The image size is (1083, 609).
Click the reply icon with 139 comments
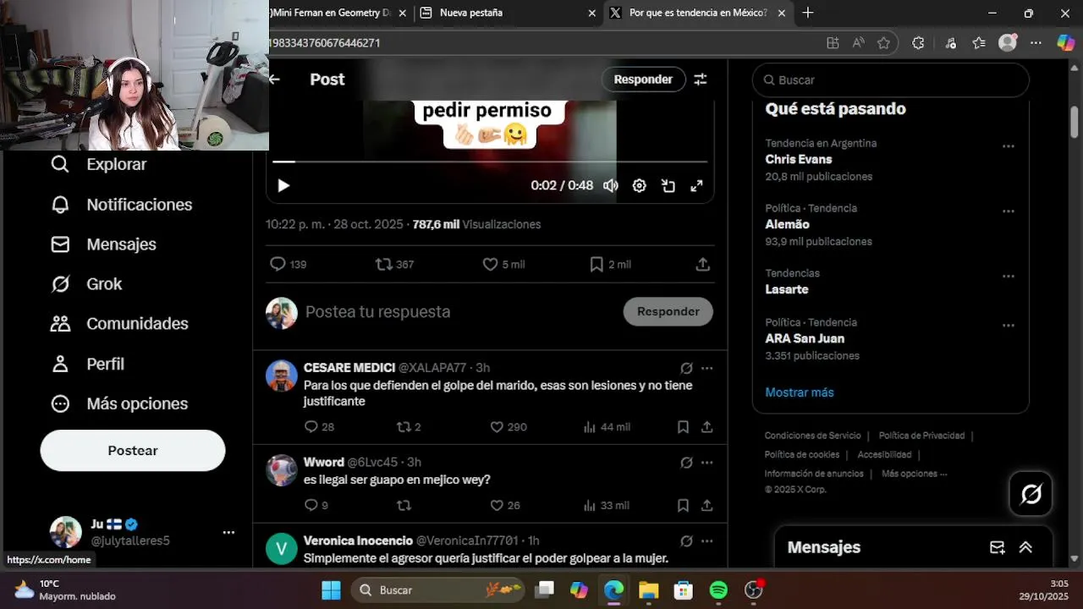click(x=287, y=264)
